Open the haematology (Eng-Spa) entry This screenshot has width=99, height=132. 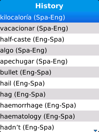[50, 116]
